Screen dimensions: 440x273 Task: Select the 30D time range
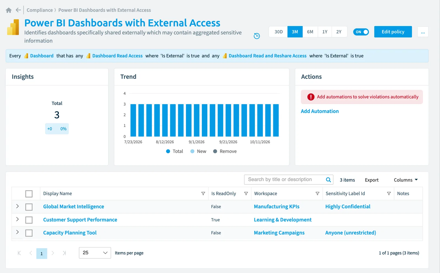click(279, 32)
